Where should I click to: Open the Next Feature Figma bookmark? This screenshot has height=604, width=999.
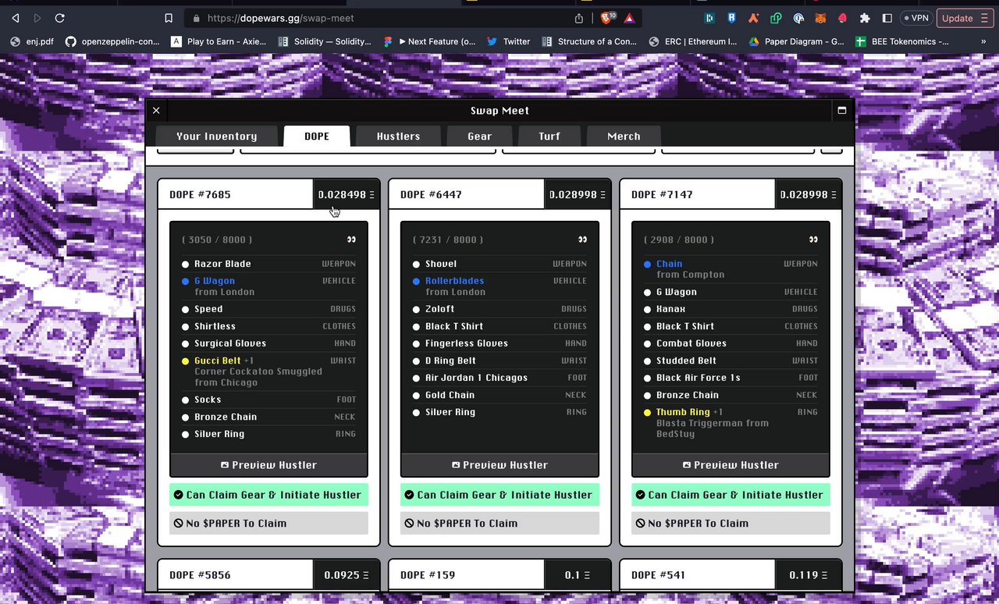pos(430,41)
